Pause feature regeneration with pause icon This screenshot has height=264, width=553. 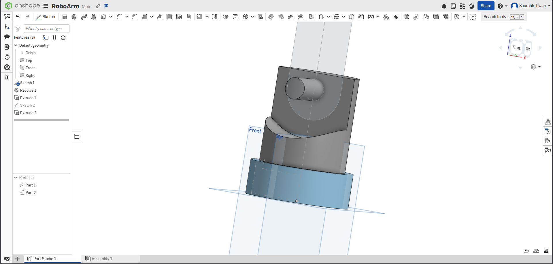(x=54, y=37)
